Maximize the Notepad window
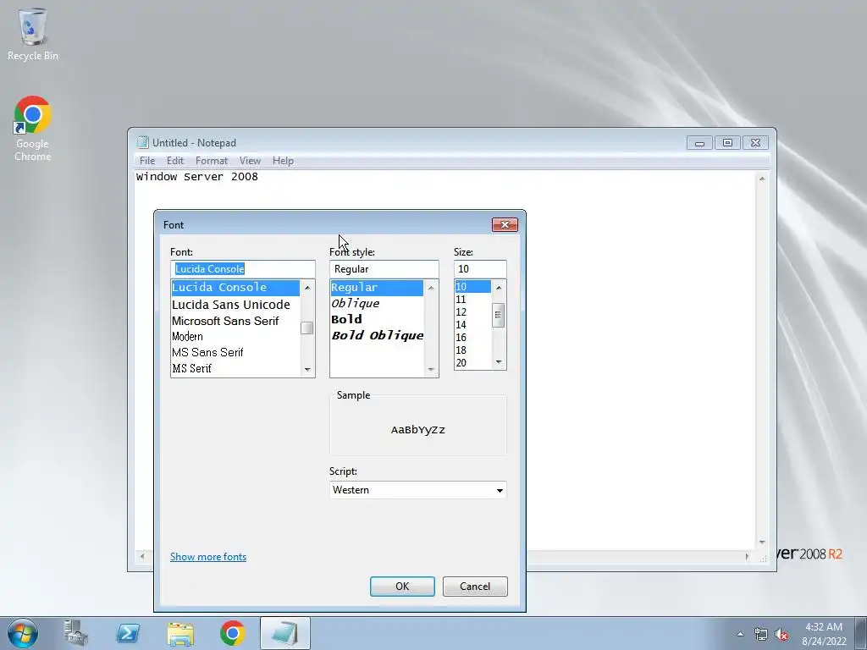Image resolution: width=867 pixels, height=650 pixels. (x=727, y=143)
